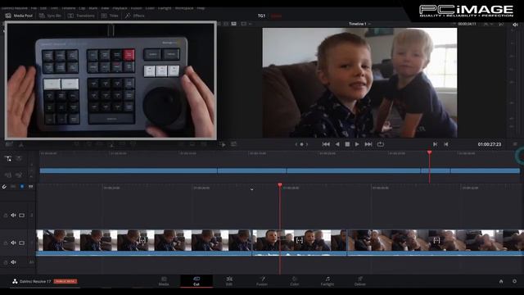
Task: Toggle the blue marker flag button
Action: [x=22, y=186]
